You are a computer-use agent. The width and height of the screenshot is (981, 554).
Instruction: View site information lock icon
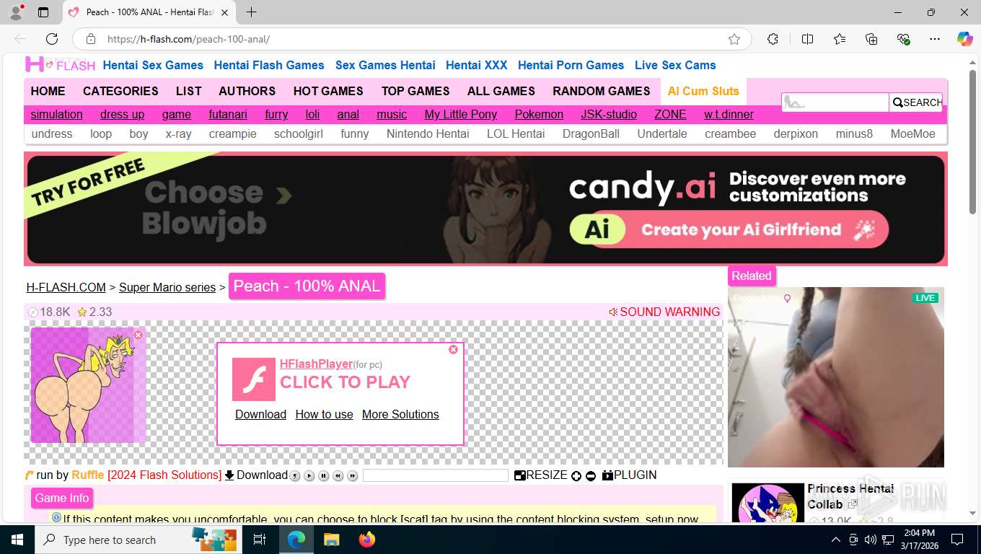91,39
